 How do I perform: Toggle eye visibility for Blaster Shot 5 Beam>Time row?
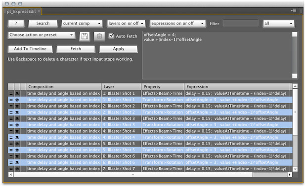[17, 144]
